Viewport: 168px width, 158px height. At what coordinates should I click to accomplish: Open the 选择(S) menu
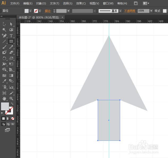tap(68, 3)
